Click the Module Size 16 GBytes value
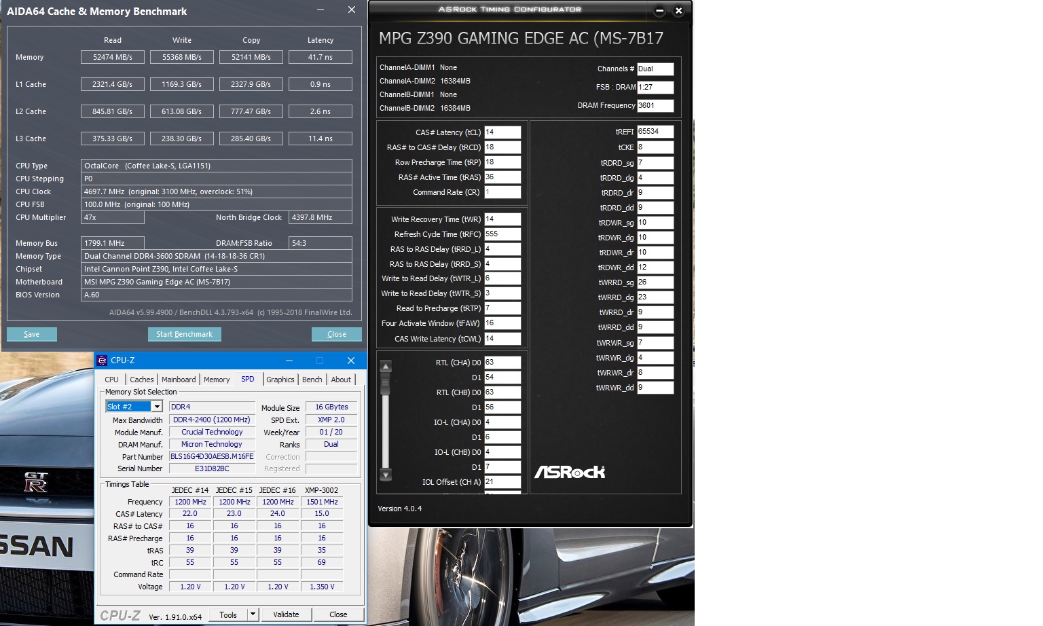 click(331, 407)
